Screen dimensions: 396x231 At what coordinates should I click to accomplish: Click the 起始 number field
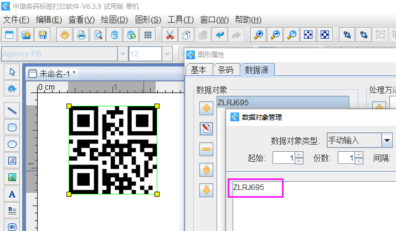pyautogui.click(x=284, y=158)
